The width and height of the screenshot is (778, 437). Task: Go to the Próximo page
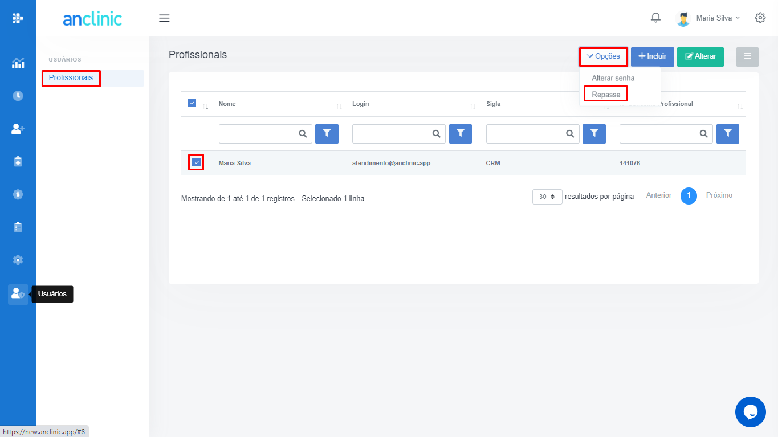pos(719,195)
